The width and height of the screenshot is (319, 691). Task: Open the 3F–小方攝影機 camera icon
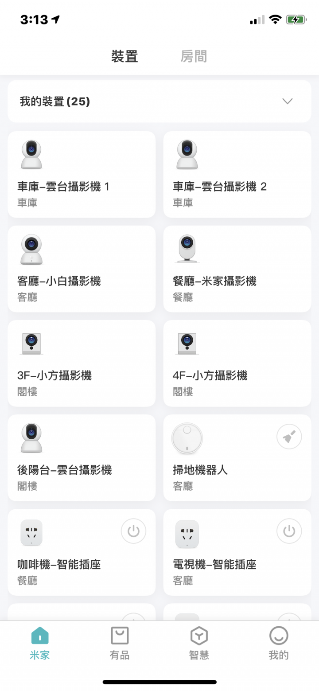(x=31, y=344)
